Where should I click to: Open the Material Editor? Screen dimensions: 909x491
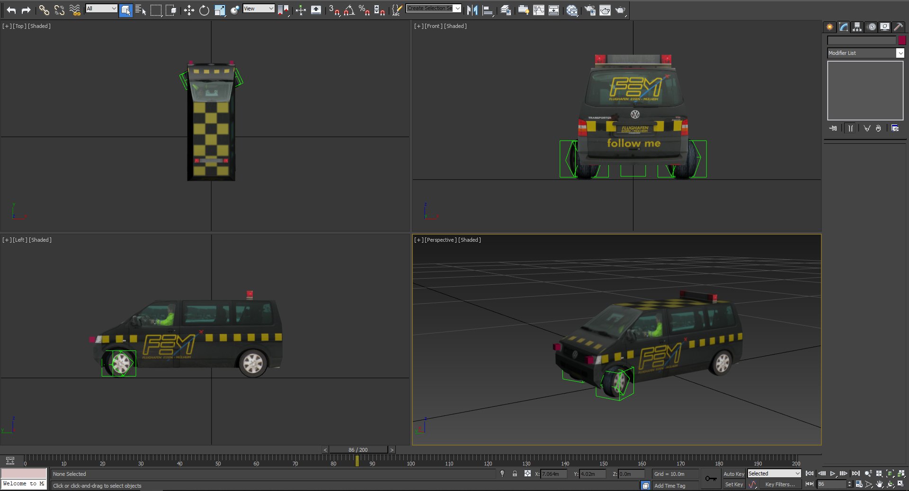pyautogui.click(x=572, y=10)
